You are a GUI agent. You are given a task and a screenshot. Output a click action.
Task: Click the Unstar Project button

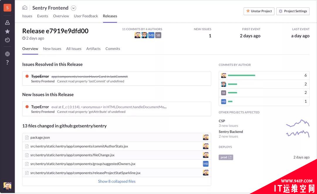tap(259, 11)
